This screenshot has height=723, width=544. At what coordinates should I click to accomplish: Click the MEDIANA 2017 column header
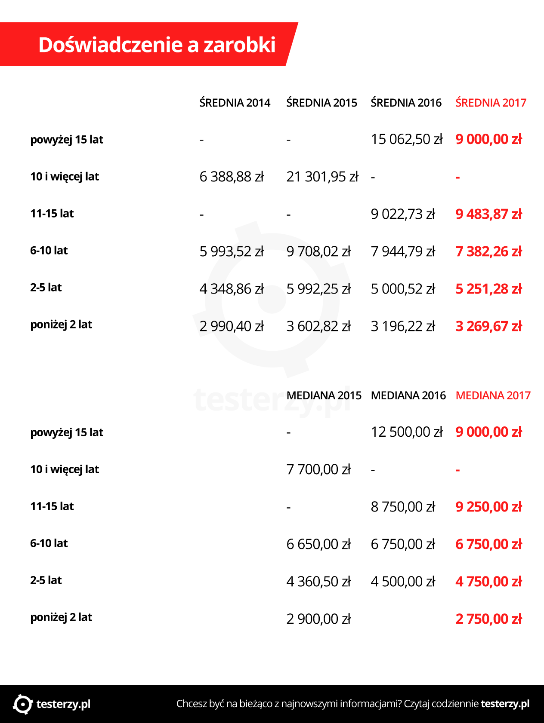[493, 395]
